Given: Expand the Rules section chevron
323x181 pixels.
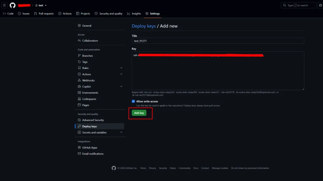Looking at the screenshot, I should 121,68.
